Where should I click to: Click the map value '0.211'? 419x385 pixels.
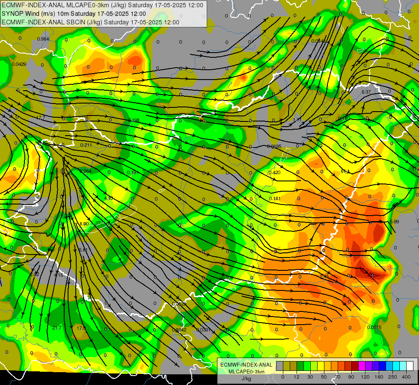[x=86, y=145]
